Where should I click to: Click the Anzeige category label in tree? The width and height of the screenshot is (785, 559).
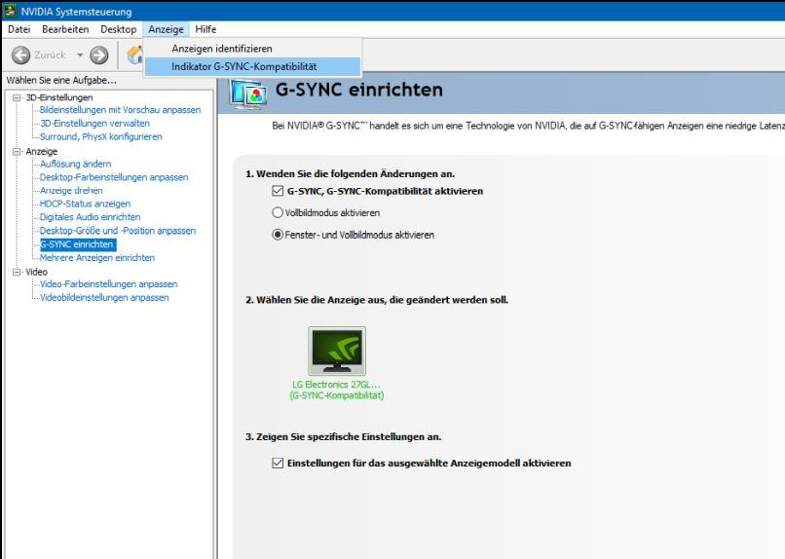[42, 151]
